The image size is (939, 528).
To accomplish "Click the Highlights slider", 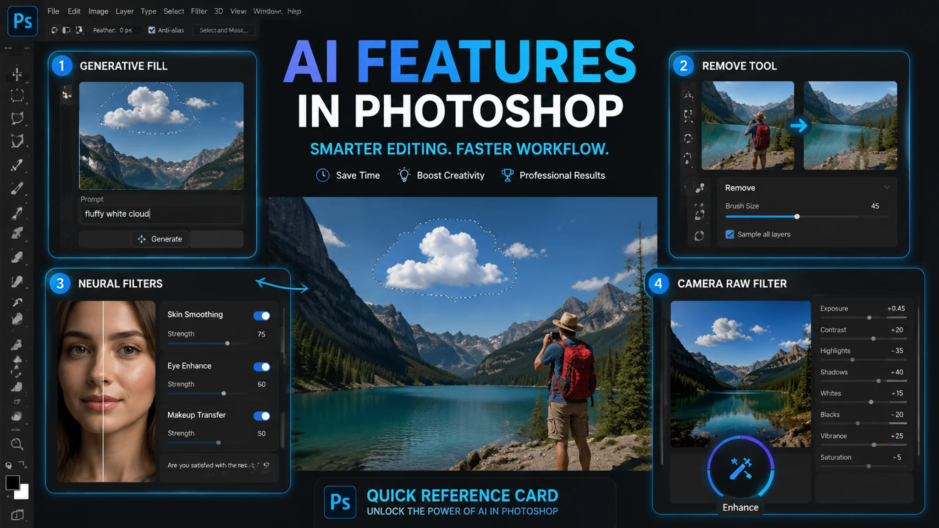I will (863, 360).
